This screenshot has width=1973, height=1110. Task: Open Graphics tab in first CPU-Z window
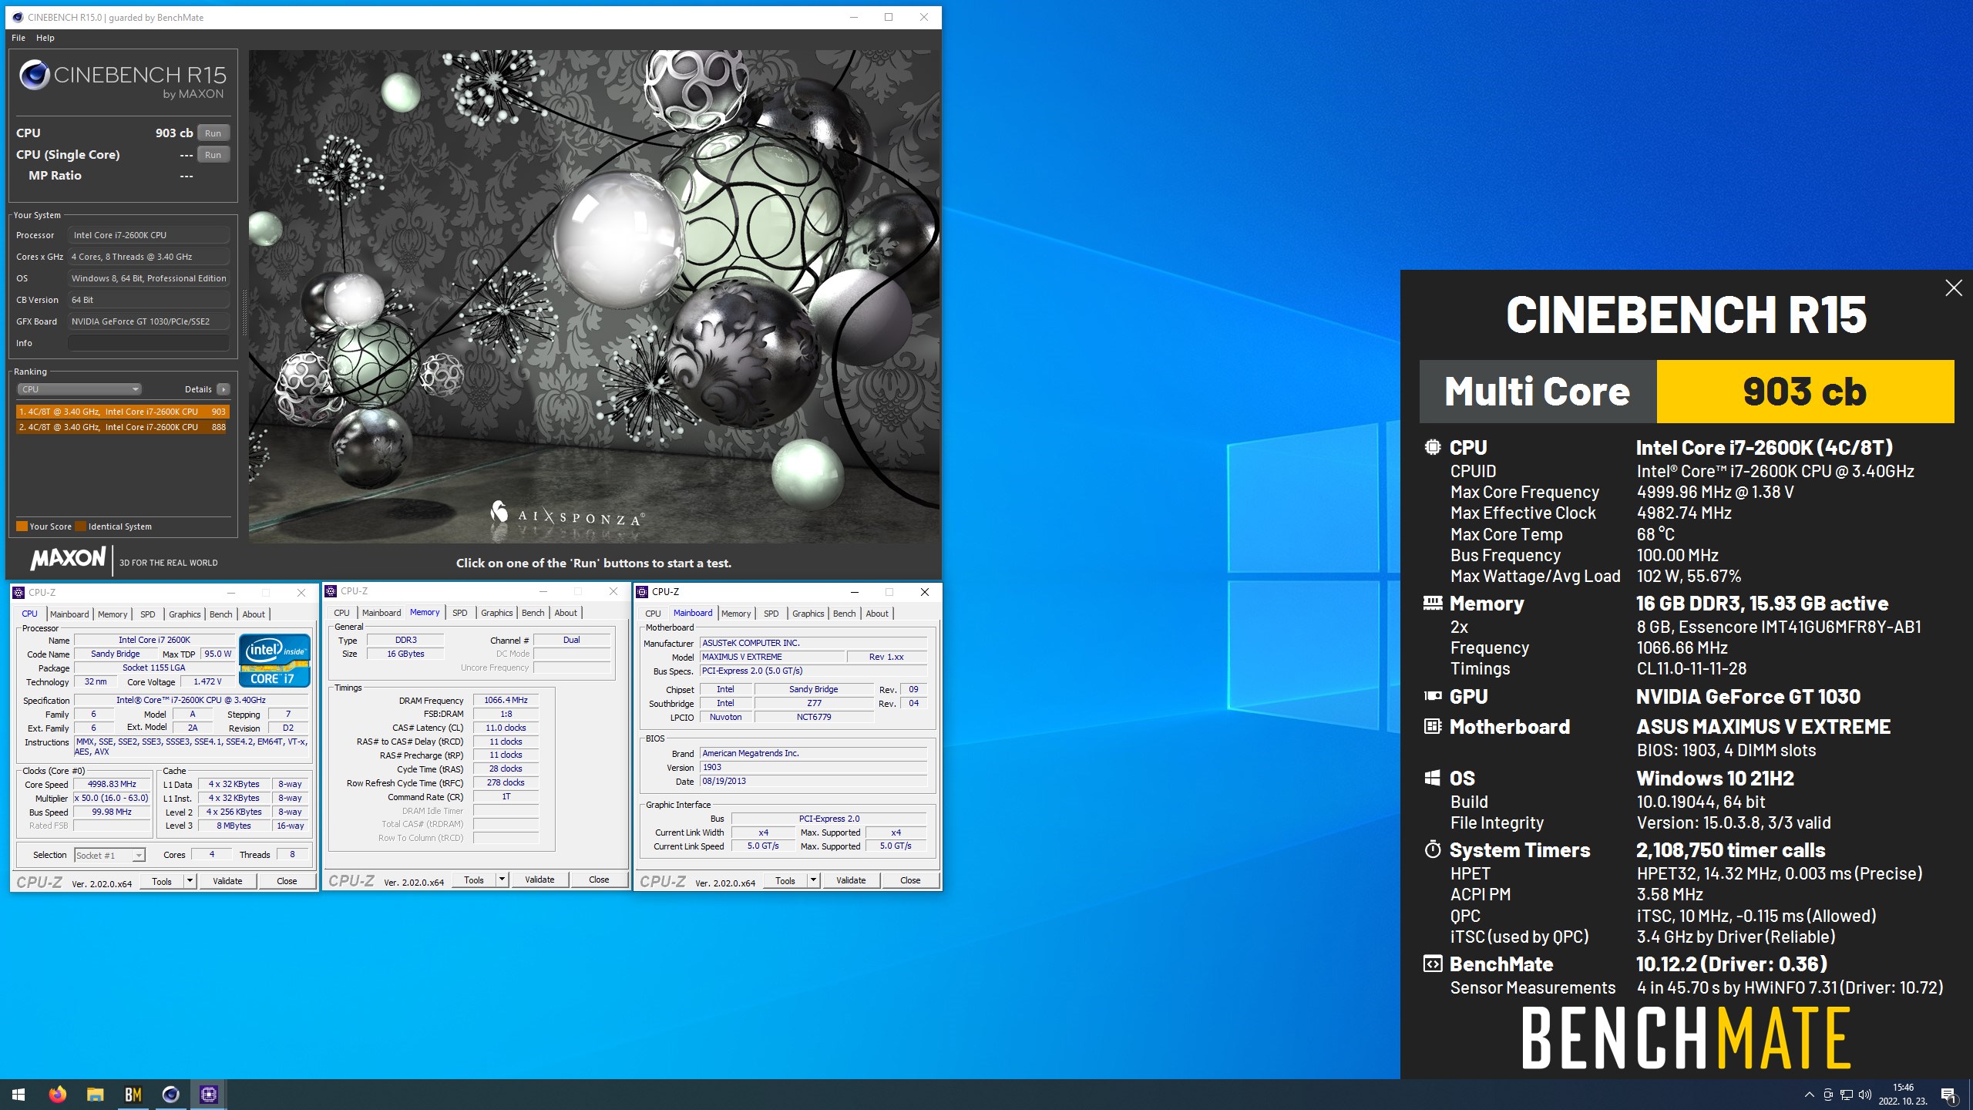[x=184, y=614]
